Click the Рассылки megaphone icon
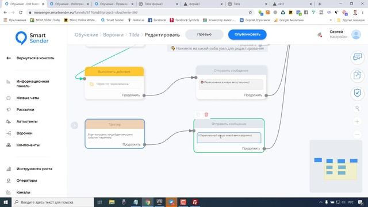This screenshot has width=368, height=207. coord(9,110)
